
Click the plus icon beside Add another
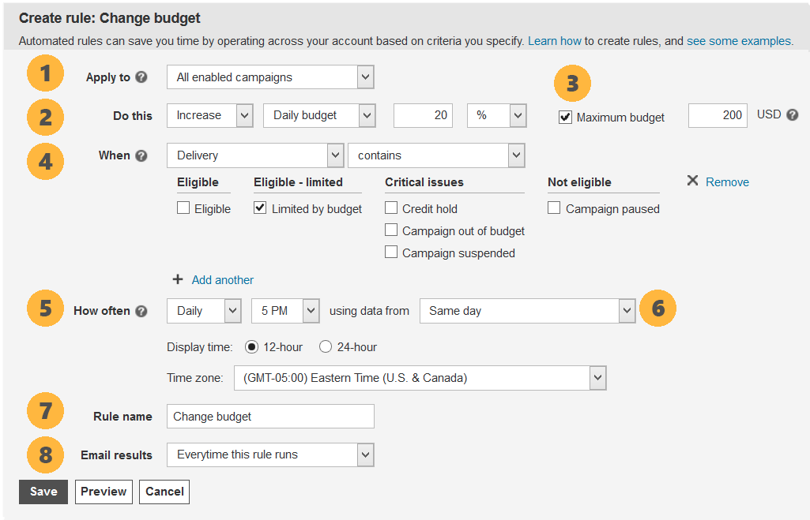coord(178,279)
